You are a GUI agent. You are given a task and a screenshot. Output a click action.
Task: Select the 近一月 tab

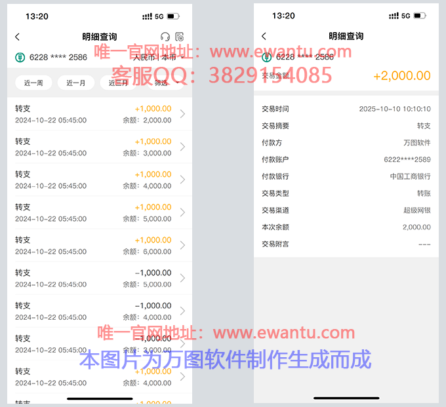(76, 83)
